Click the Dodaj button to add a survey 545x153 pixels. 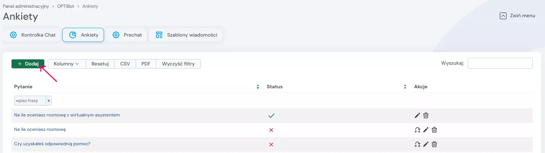[28, 64]
